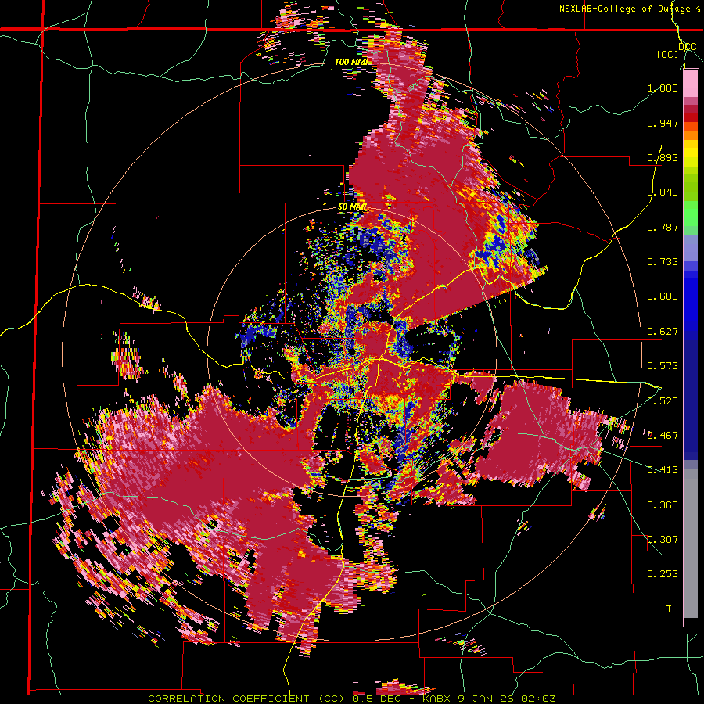Click the TH threshold label in legend
The height and width of the screenshot is (704, 704).
click(672, 609)
